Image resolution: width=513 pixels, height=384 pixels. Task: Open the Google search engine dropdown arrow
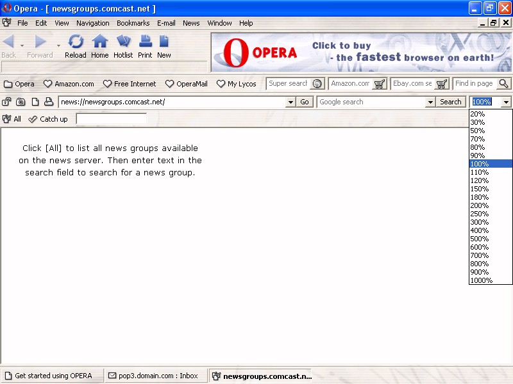tap(430, 102)
